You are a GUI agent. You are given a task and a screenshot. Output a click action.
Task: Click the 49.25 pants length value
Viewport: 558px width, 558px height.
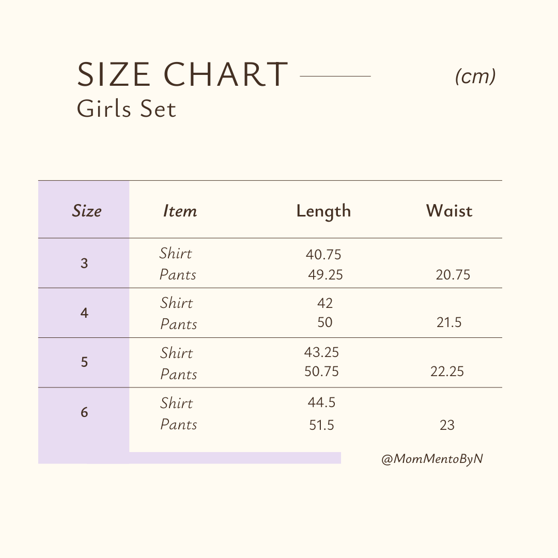(x=325, y=275)
